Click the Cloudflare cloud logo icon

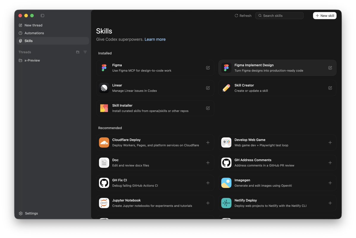104,143
